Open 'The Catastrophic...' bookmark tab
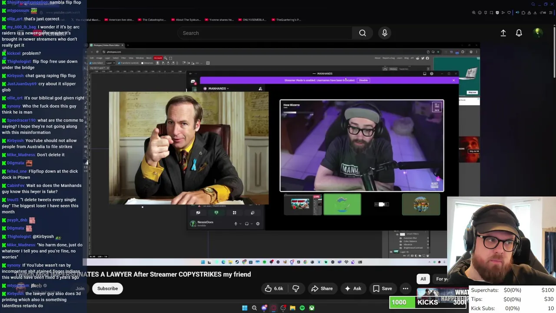The width and height of the screenshot is (556, 313). coord(152,20)
